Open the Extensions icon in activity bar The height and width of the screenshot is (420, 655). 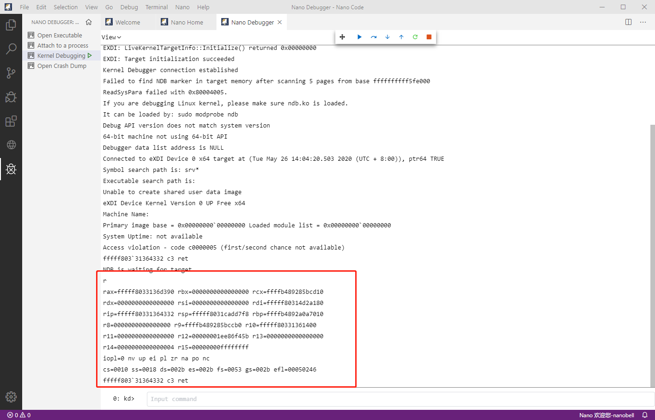pos(11,121)
